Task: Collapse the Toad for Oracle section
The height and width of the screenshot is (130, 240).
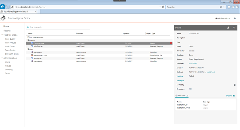Action: (2, 35)
